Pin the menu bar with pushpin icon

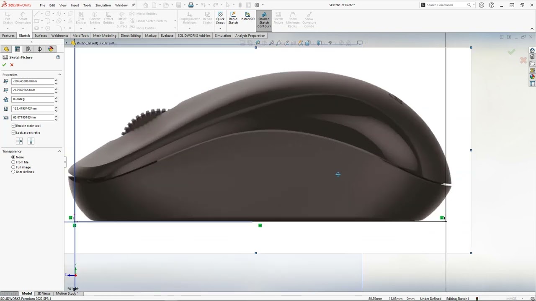(134, 5)
